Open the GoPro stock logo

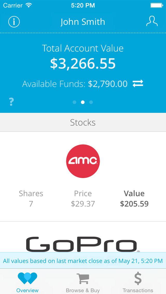[83, 244]
